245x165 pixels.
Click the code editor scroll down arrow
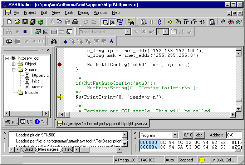239,109
